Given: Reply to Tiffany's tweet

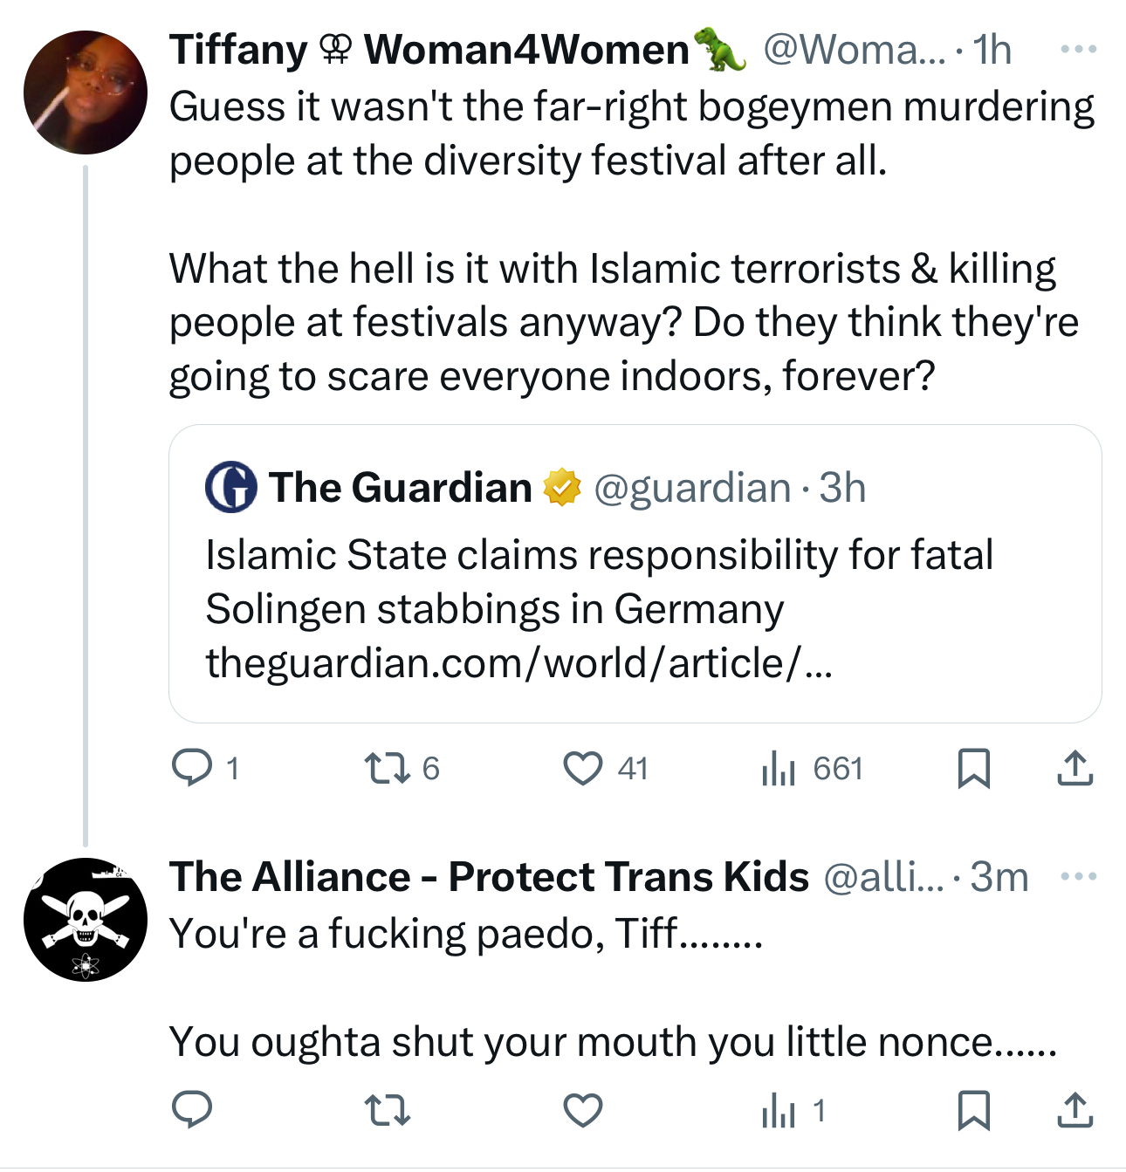Looking at the screenshot, I should (192, 768).
